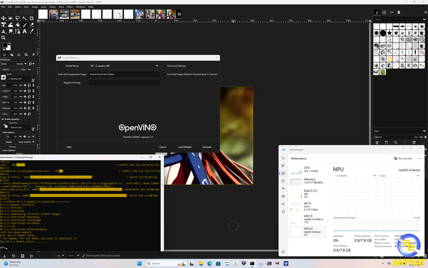Select the Free Select lasso tool
Viewport: 428px width, 268px height.
click(x=18, y=18)
